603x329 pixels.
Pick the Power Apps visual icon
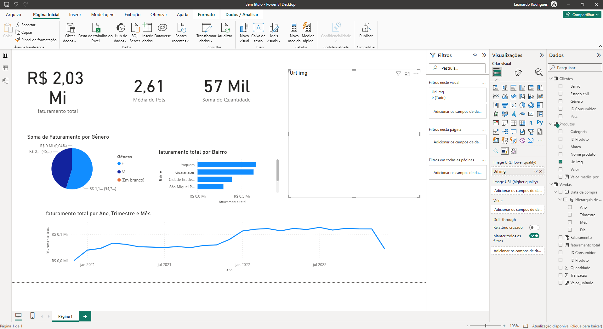click(522, 141)
